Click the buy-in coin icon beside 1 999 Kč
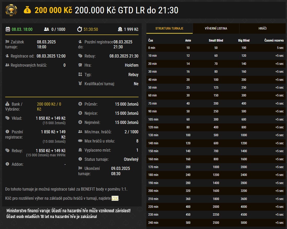 tap(120, 29)
